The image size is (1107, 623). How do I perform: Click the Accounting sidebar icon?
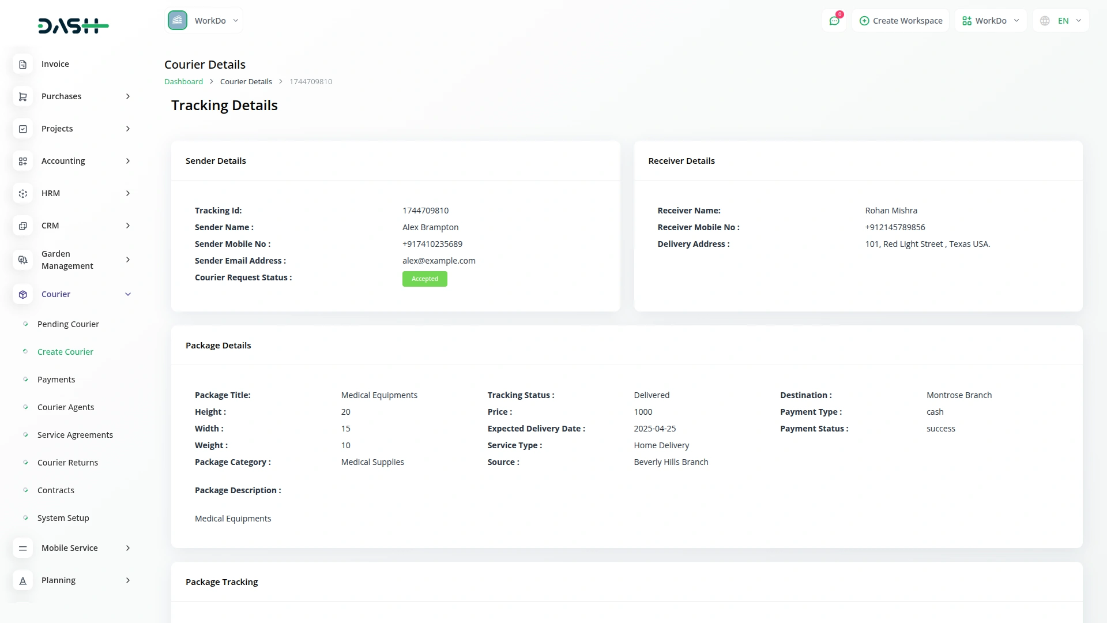(x=22, y=162)
